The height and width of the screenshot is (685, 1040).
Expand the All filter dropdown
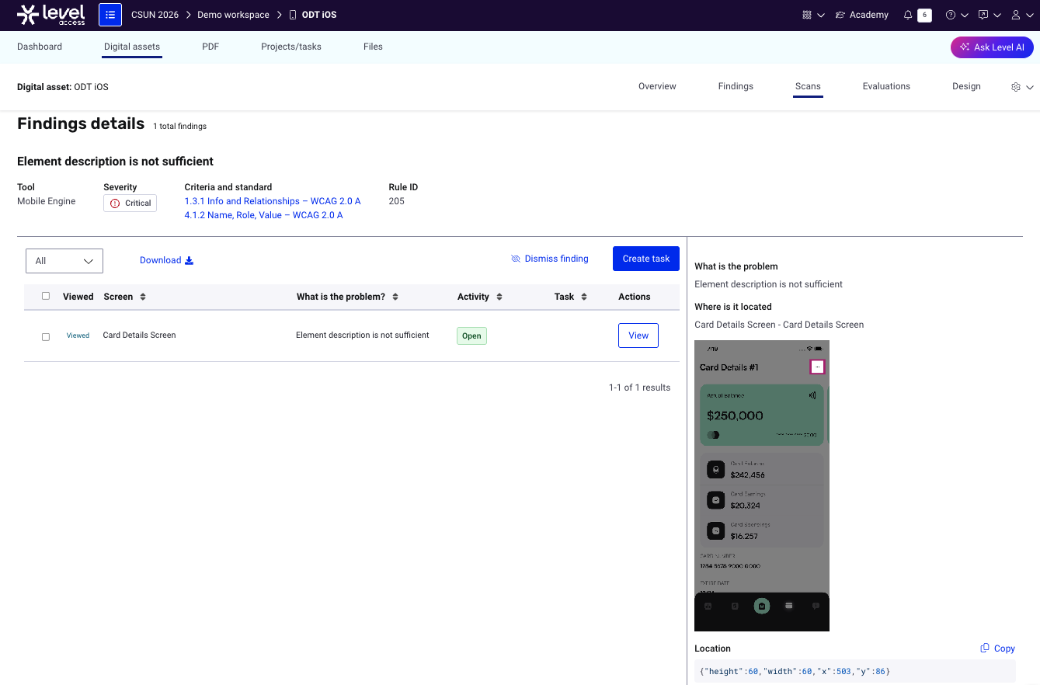pos(64,261)
